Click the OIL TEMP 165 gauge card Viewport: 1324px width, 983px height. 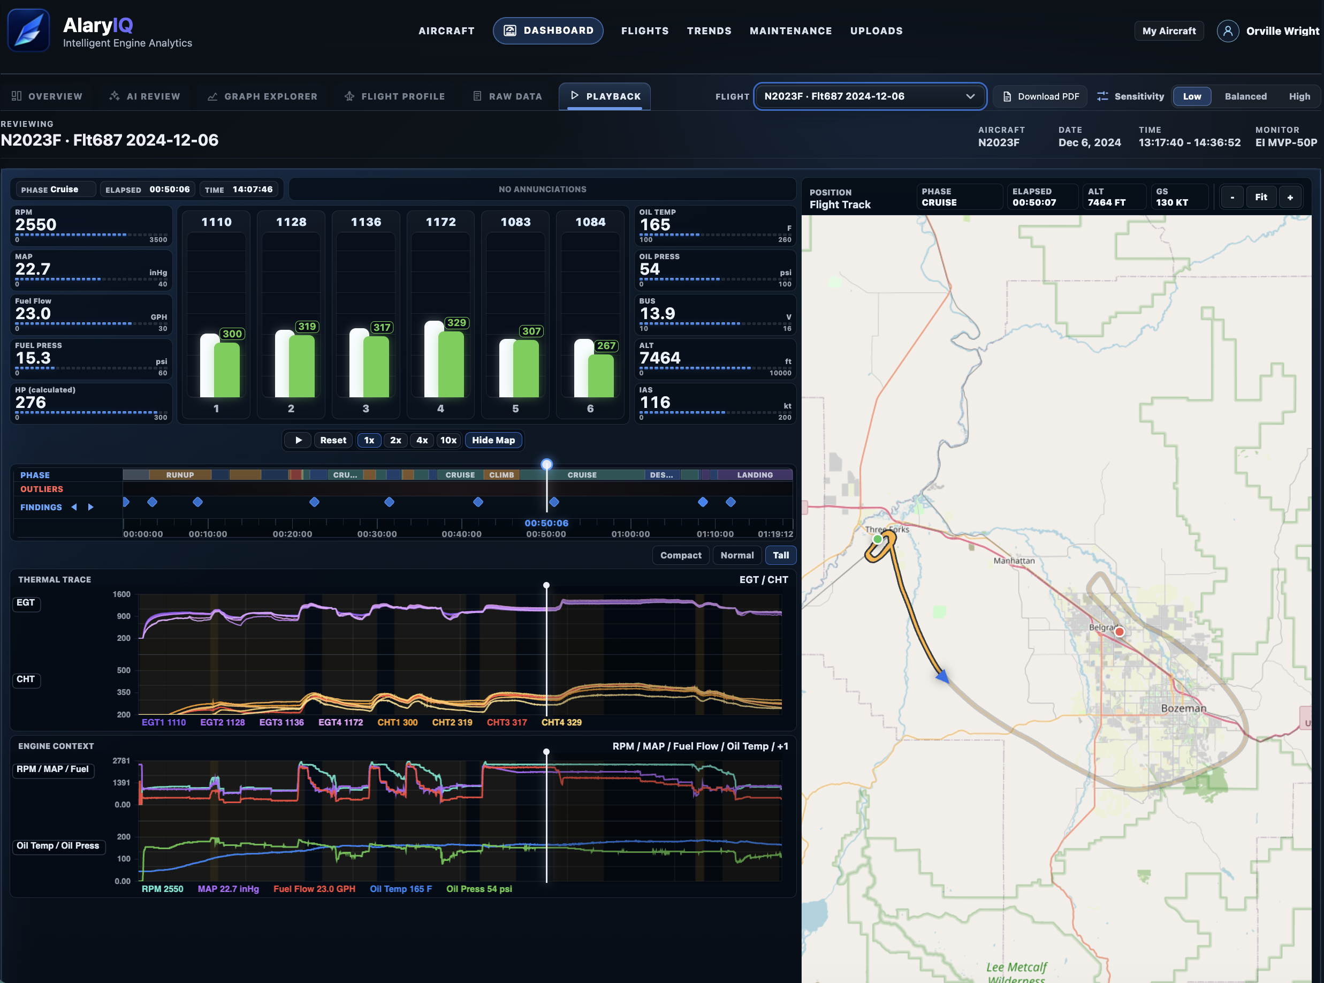pyautogui.click(x=715, y=225)
